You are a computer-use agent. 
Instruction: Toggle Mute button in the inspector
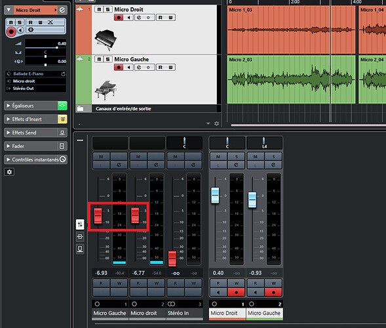click(x=11, y=22)
